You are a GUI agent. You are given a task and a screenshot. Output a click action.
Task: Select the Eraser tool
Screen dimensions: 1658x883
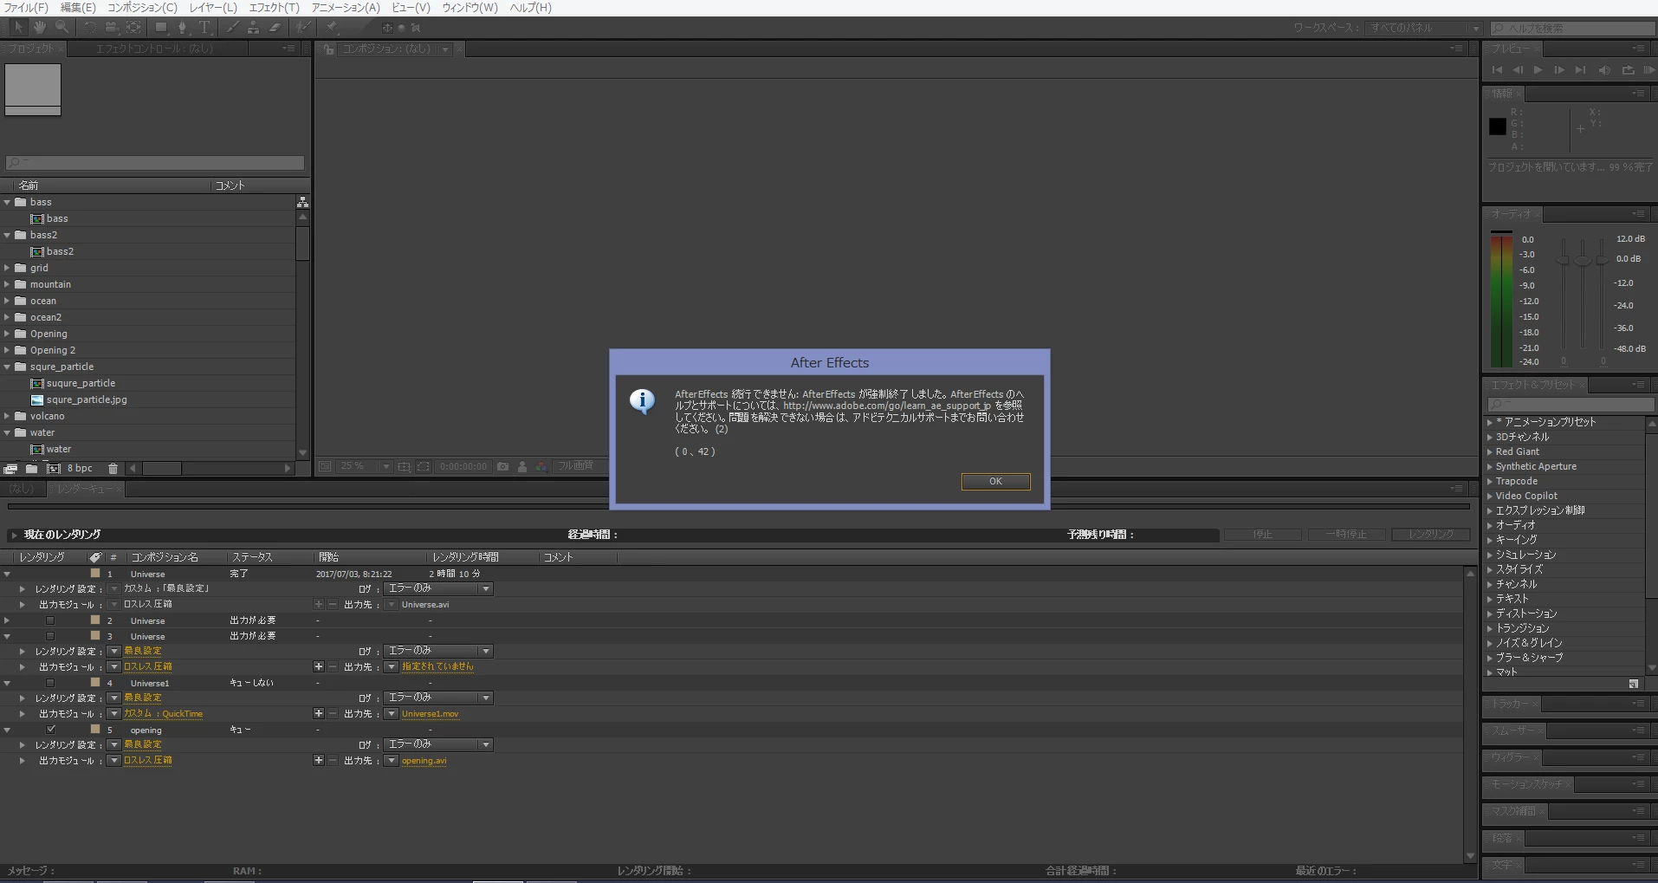pyautogui.click(x=275, y=28)
